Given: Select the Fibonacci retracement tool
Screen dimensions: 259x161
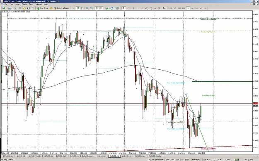Looking at the screenshot, I should [x=151, y=8].
